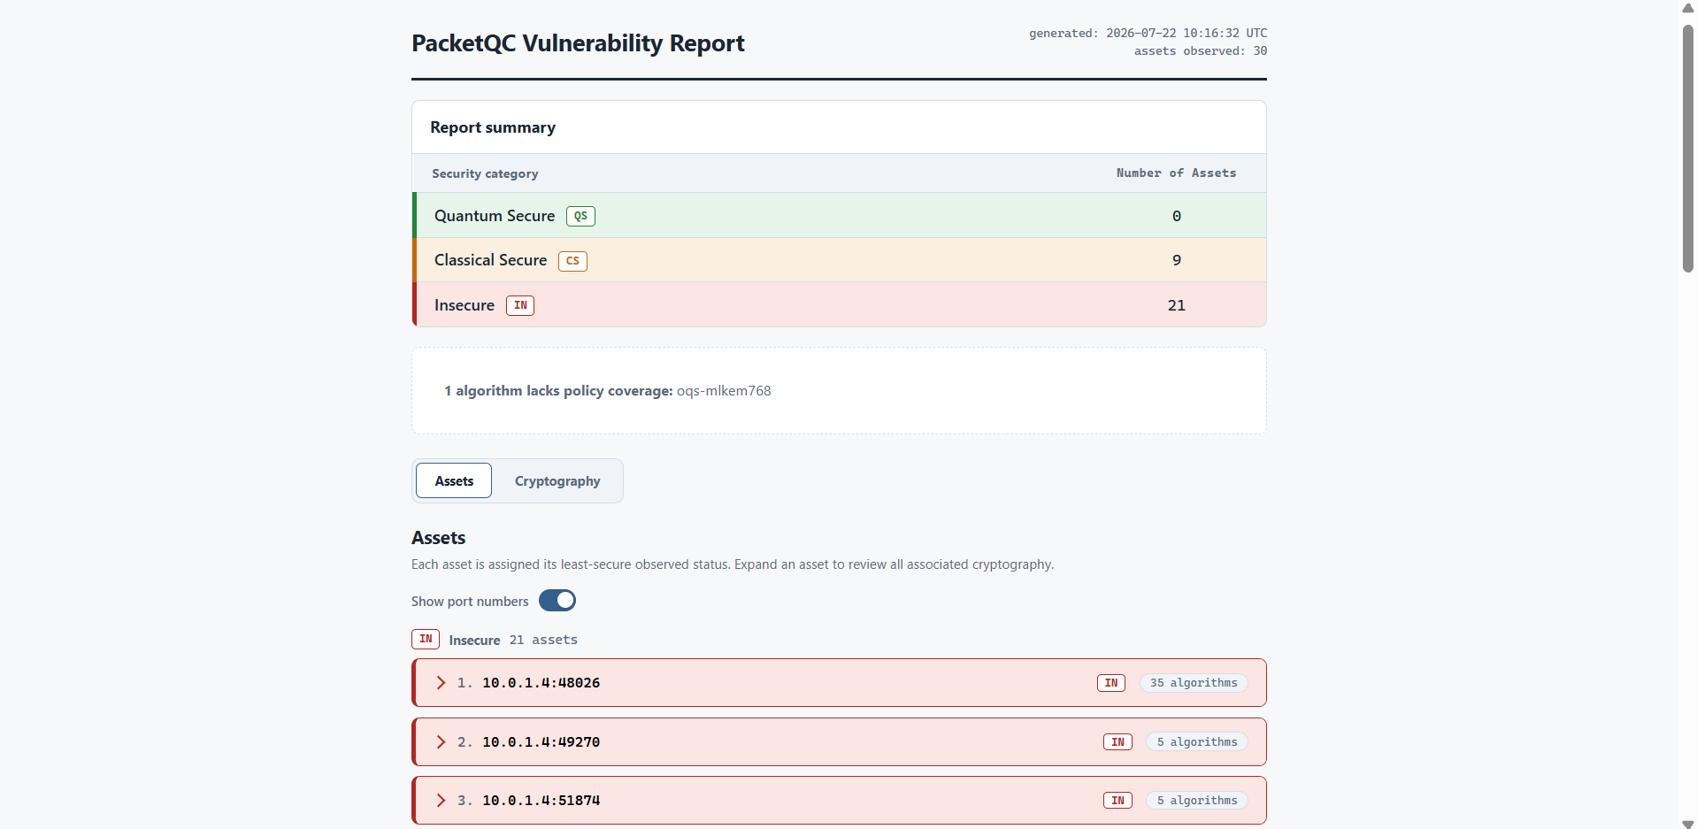Viewport: 1697px width, 829px height.
Task: Click the Report summary heading
Action: click(x=493, y=127)
